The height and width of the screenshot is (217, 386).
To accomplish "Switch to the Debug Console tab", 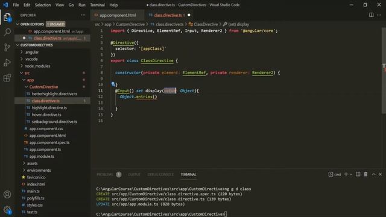I will point(160,174).
